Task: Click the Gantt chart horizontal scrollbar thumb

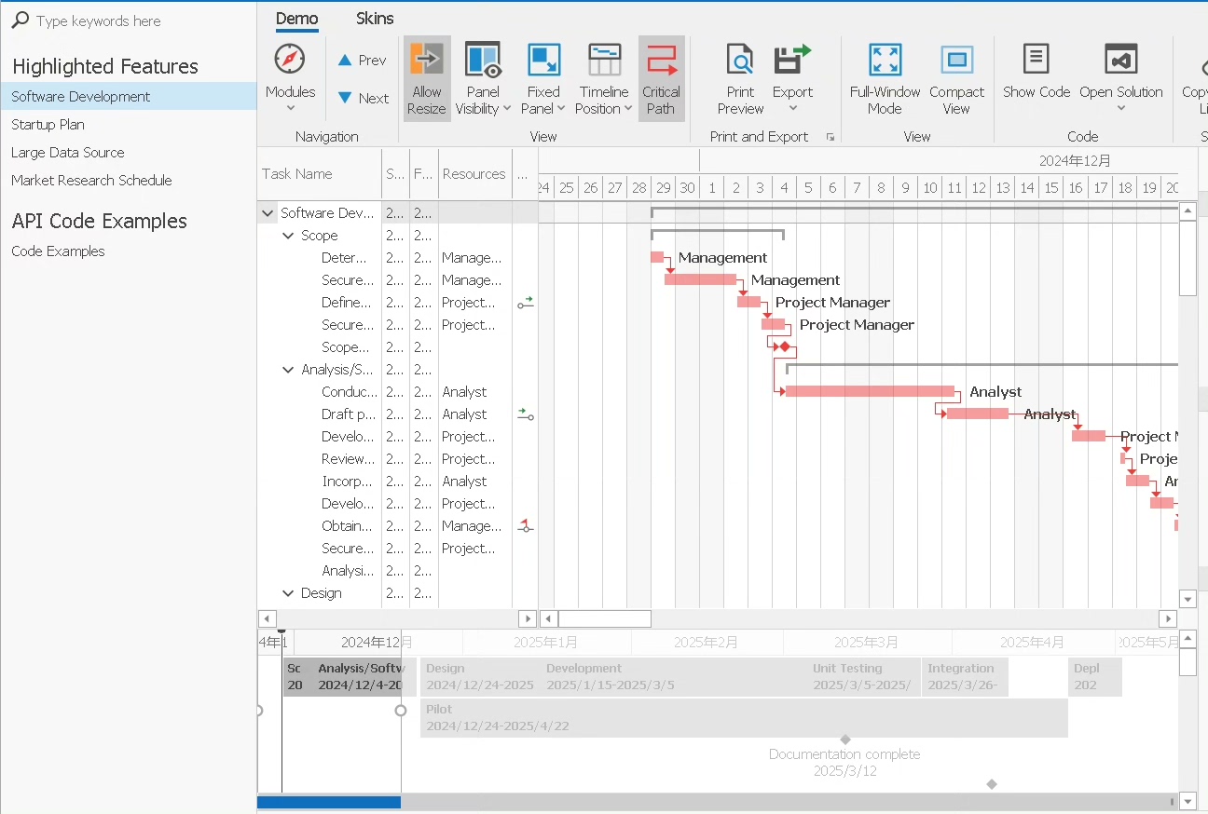Action: (x=604, y=618)
